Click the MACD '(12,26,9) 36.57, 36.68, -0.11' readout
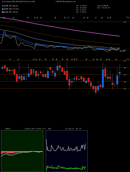 pos(35,129)
